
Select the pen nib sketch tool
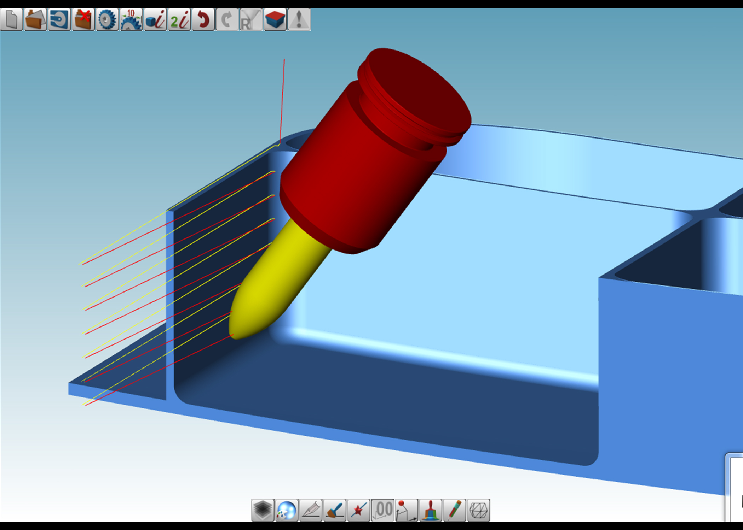coord(311,510)
